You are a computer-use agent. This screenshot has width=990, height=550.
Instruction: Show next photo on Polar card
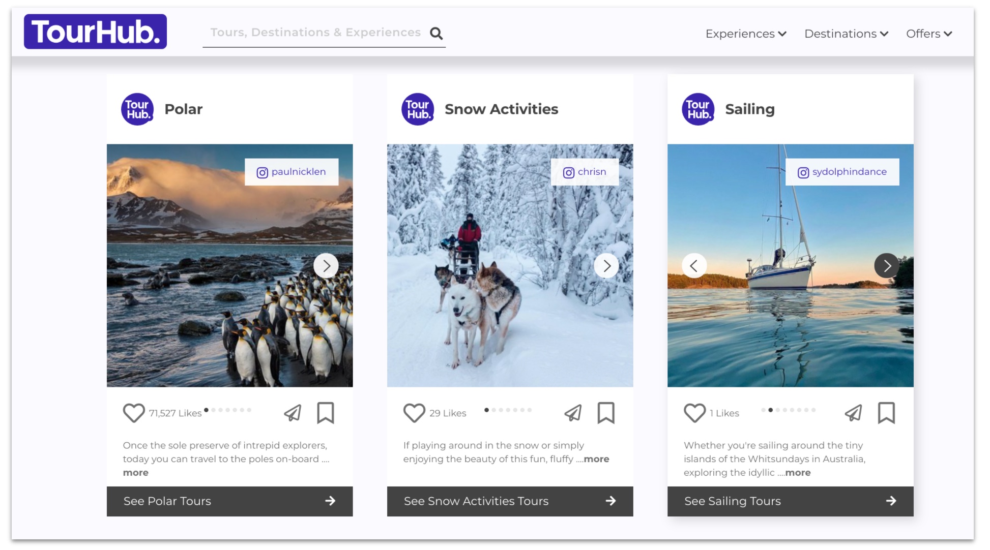point(326,265)
